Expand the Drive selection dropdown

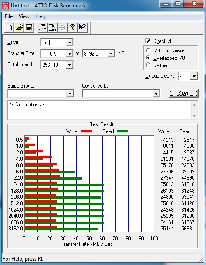coord(69,42)
